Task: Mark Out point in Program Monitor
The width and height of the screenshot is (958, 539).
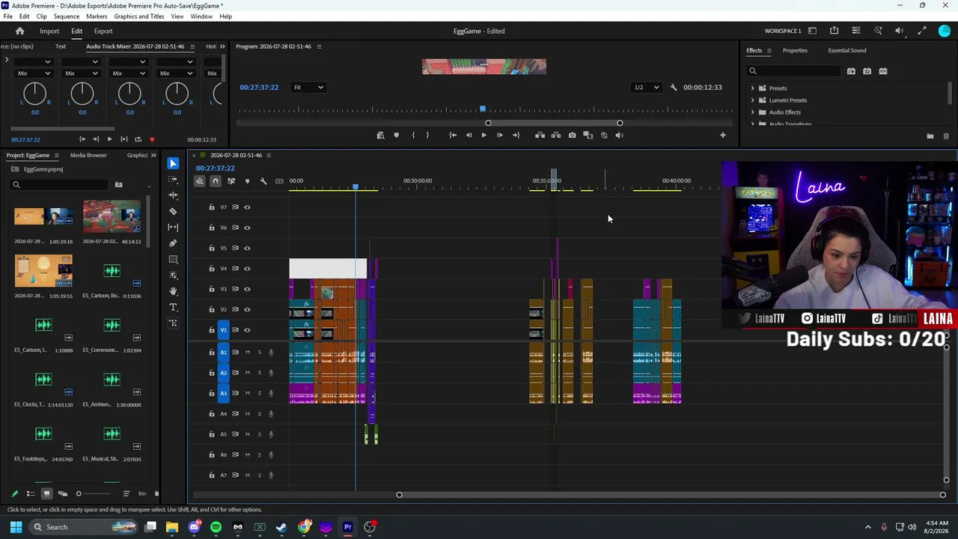Action: (427, 135)
